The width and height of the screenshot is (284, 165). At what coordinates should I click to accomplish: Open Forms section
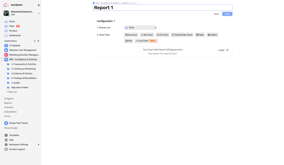click(x=7, y=116)
